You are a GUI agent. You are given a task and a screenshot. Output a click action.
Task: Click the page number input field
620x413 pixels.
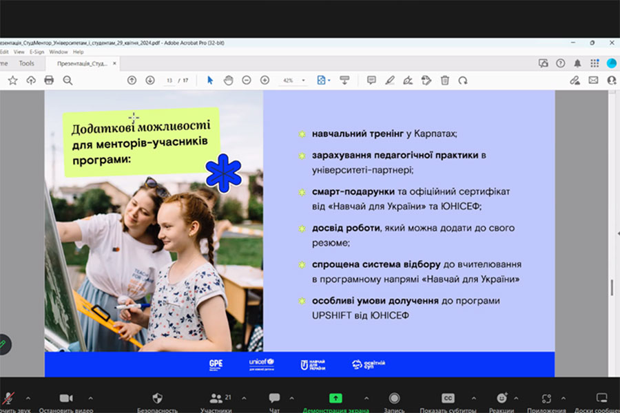coord(169,81)
